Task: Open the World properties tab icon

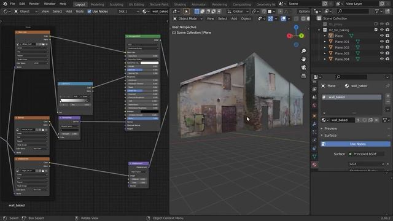Action: (314, 106)
